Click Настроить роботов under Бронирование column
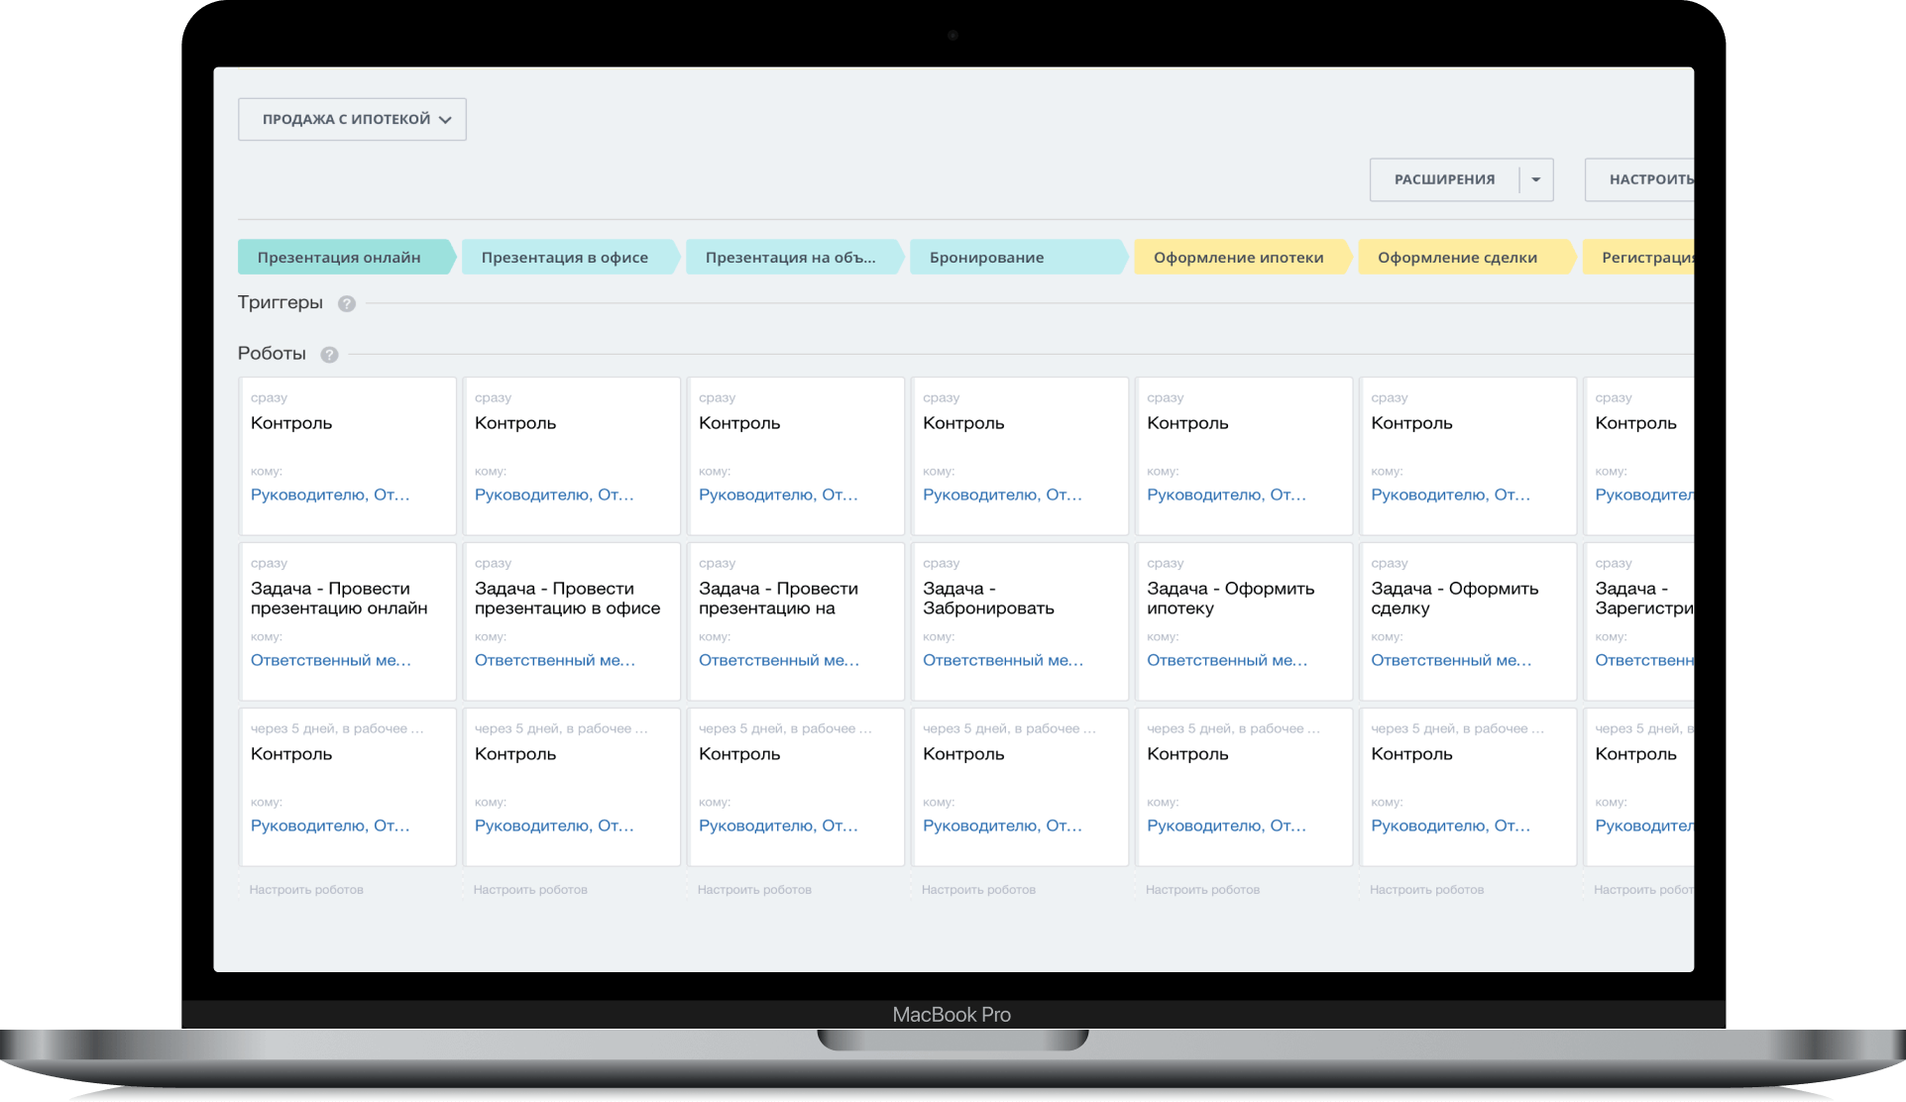 click(978, 890)
